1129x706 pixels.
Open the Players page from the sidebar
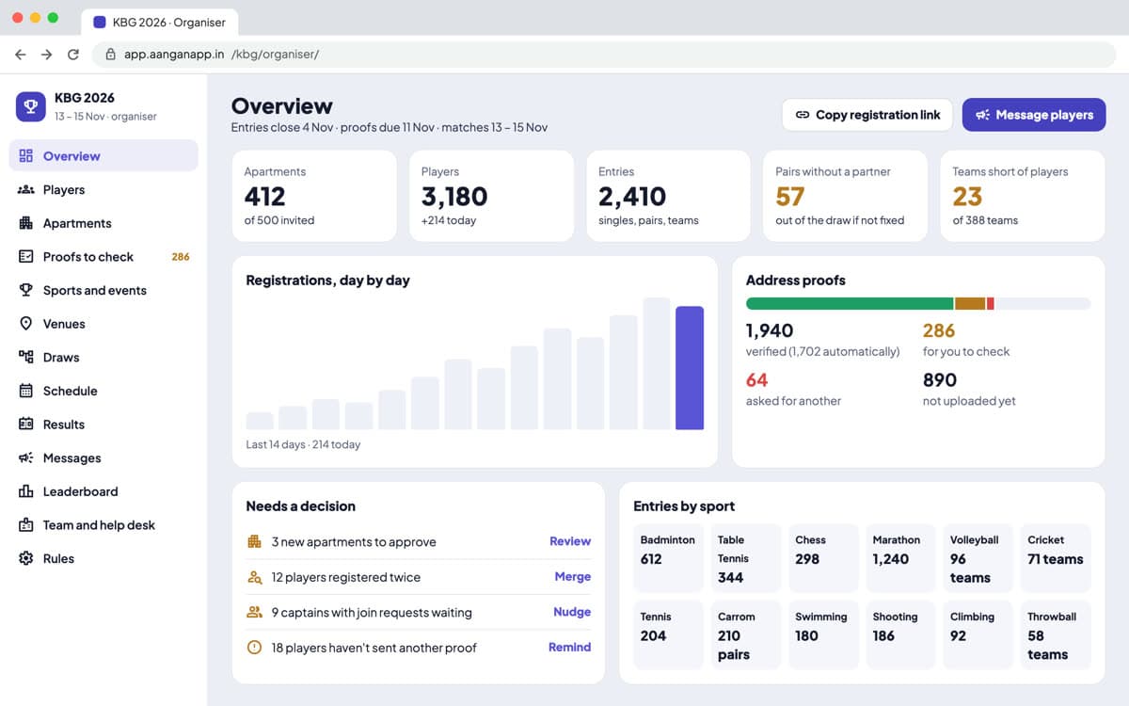coord(103,189)
